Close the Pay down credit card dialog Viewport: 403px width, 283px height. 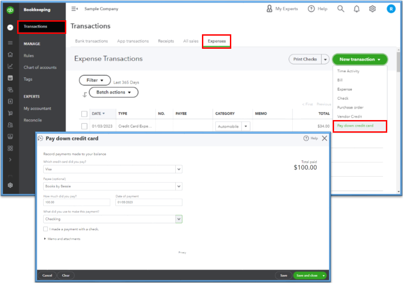click(x=325, y=139)
